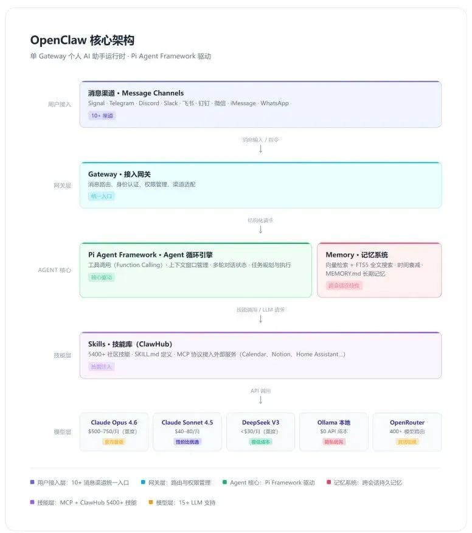This screenshot has height=533, width=472.
Task: Click the 400+ 模型路由 text
Action: [407, 431]
